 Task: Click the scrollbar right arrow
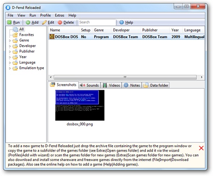201,77
